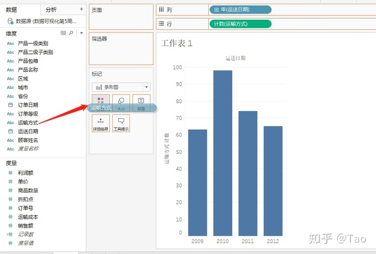Open the 分析 tab switch arrows
This screenshot has height=254, width=376.
pyautogui.click(x=81, y=9)
